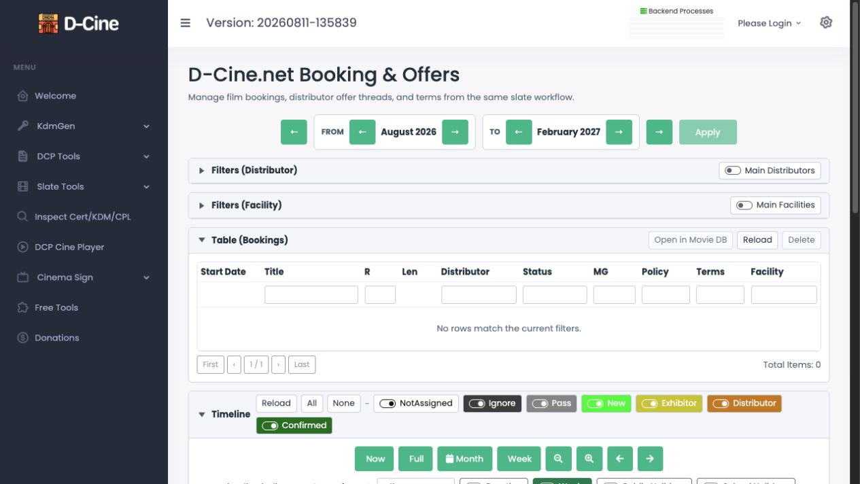
Task: Click the Welcome home icon
Action: [22, 96]
